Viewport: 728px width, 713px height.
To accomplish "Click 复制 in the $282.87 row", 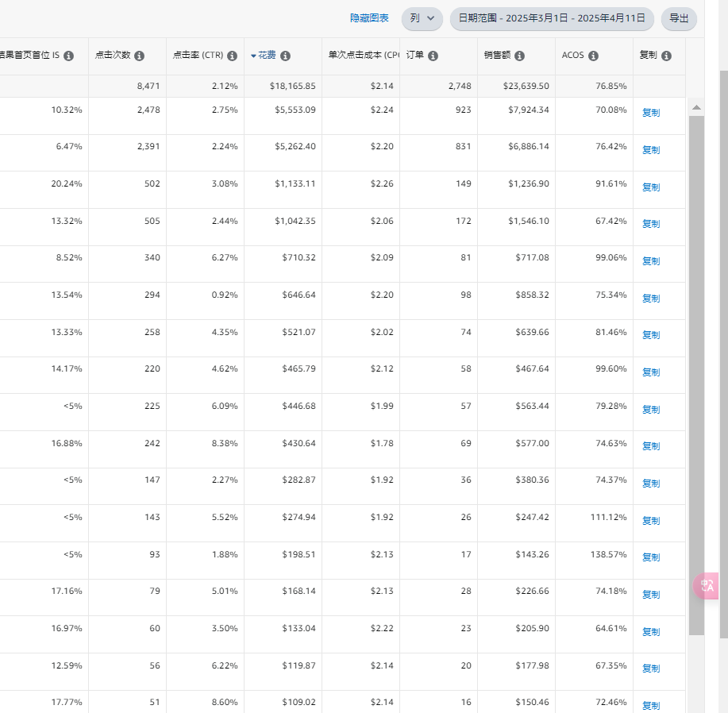I will tap(651, 484).
